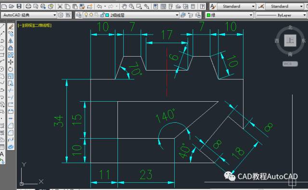Click the green color swatch in color control
308x190 pixels.
(208, 15)
